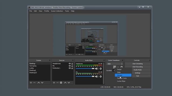Toggle visibility of MyMonitor1 source
Screen dimensions: 172x96
point(70,68)
